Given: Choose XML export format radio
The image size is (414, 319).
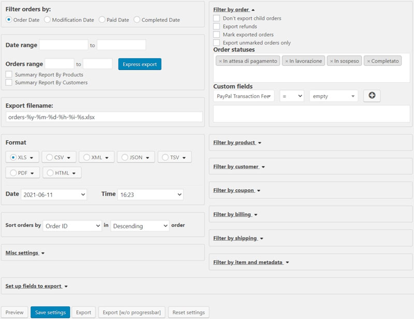Looking at the screenshot, I should coord(86,157).
